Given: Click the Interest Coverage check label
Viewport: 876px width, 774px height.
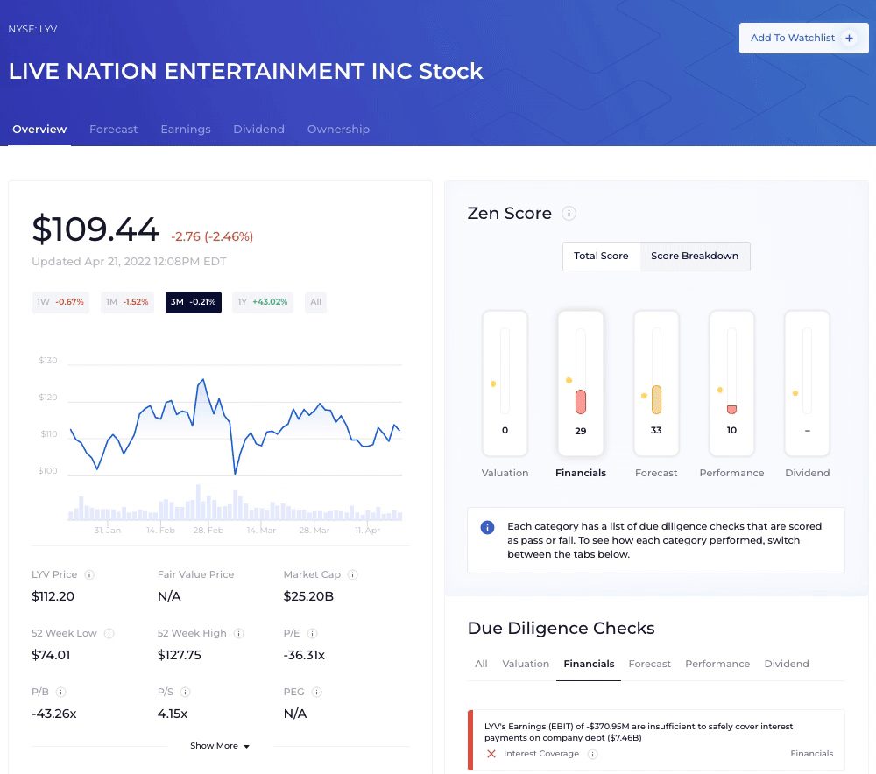Looking at the screenshot, I should (x=540, y=754).
